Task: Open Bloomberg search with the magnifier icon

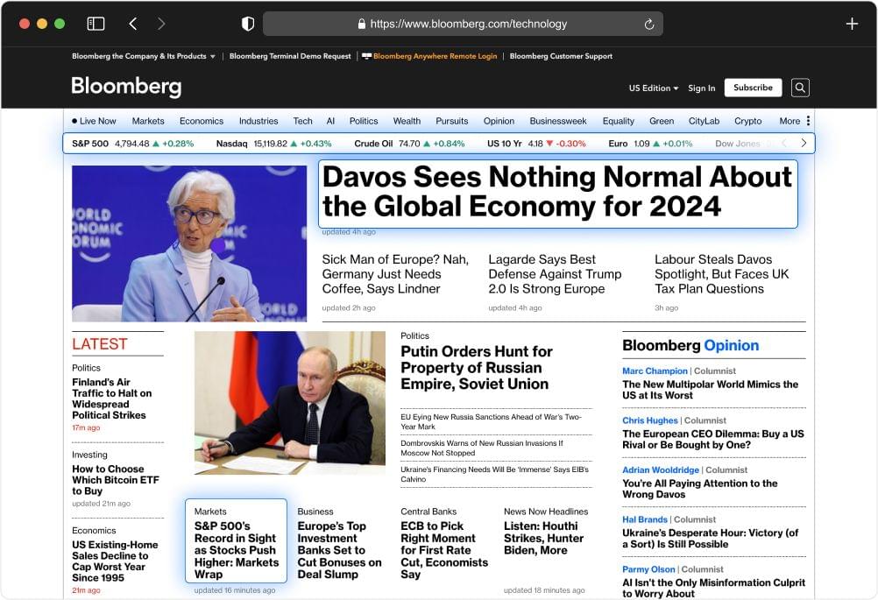Action: tap(800, 88)
